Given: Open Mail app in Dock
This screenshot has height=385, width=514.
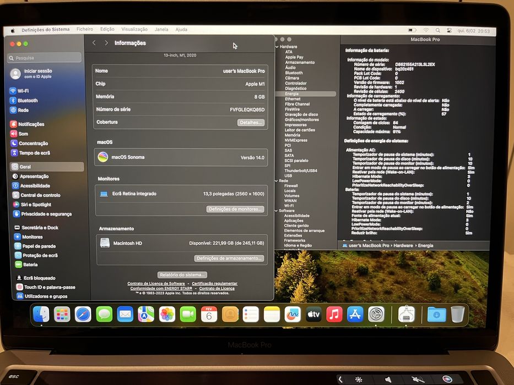Looking at the screenshot, I should [x=125, y=314].
